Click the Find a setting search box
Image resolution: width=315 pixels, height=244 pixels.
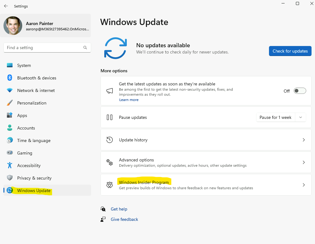(47, 48)
